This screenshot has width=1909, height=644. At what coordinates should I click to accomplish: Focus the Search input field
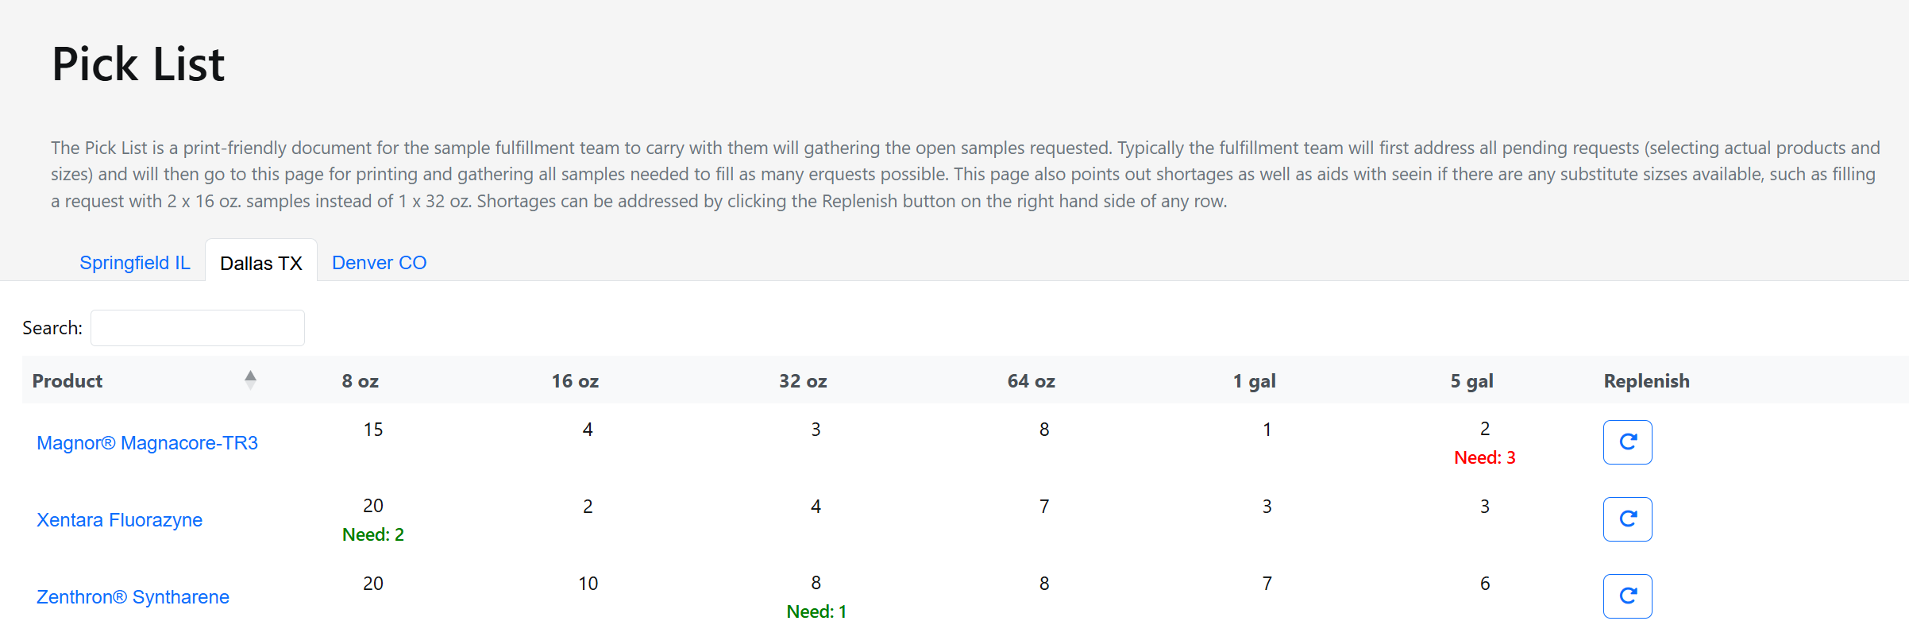tap(198, 328)
